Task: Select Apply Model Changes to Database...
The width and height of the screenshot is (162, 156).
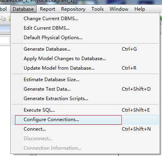Action: tap(85, 59)
